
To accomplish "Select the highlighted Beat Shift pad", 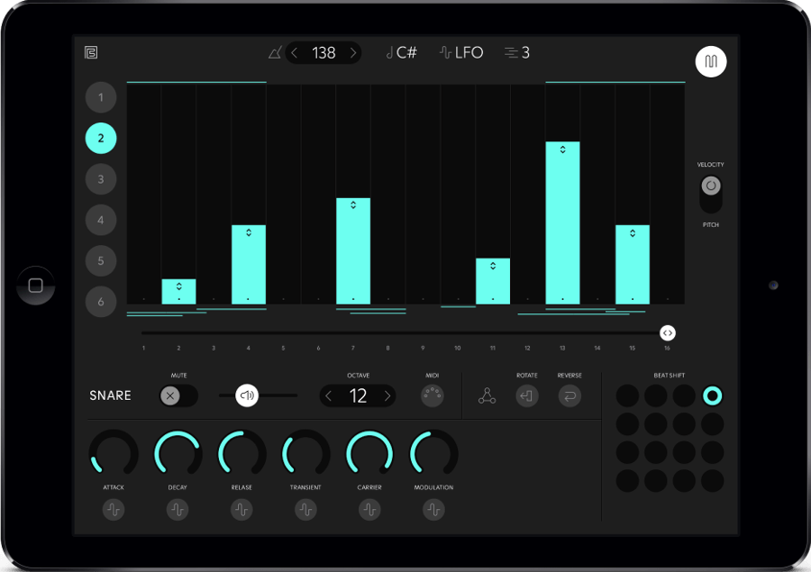I will [712, 396].
